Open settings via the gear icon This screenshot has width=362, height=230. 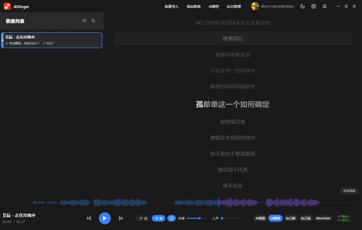[314, 6]
